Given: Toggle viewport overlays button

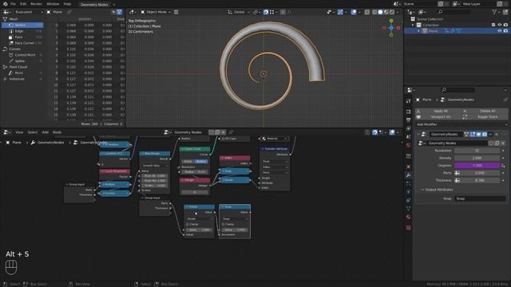Looking at the screenshot, I should (354, 12).
